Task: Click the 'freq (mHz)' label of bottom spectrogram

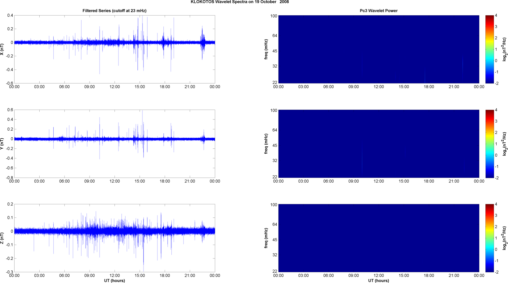Action: tap(266, 238)
